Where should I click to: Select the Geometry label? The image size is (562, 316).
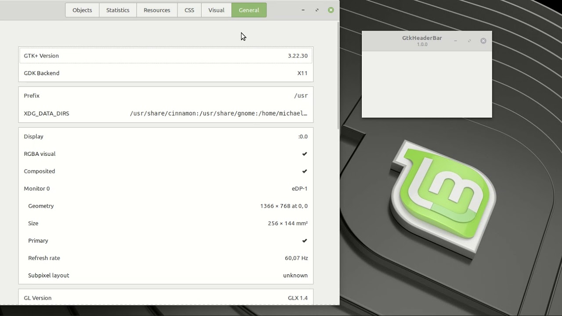41,206
